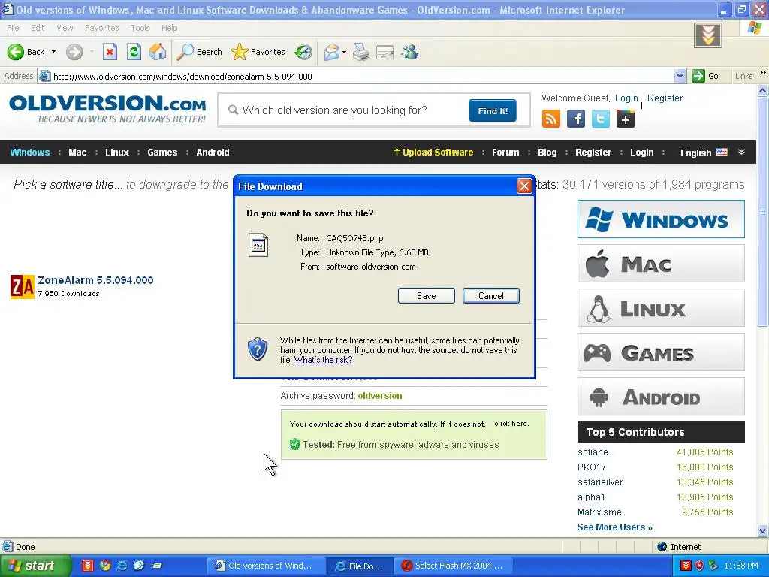Click the RSS feed orange icon

click(550, 119)
